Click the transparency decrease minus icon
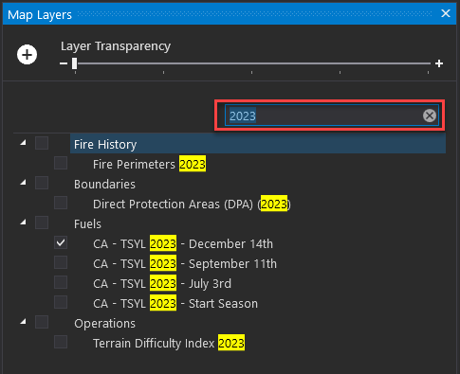The height and width of the screenshot is (374, 460). pyautogui.click(x=64, y=63)
